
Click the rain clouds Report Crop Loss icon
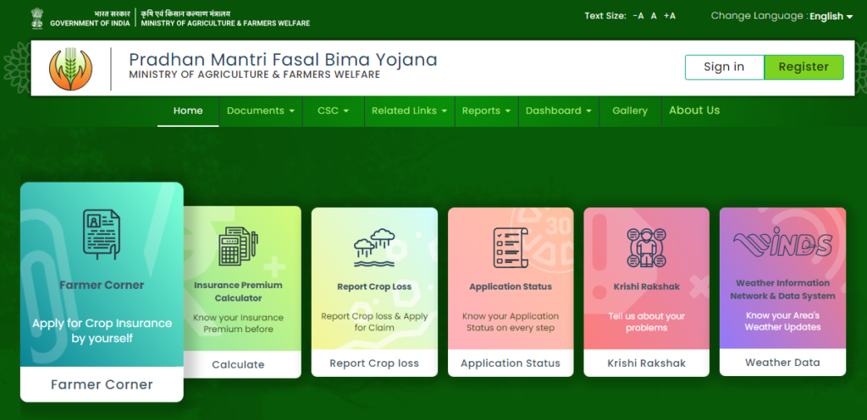pos(374,248)
